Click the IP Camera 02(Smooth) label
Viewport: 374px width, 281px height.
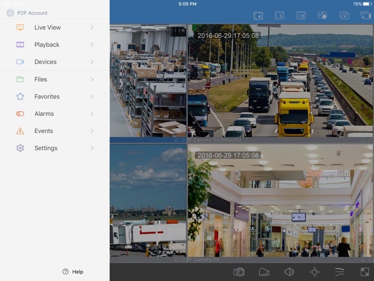tap(214, 140)
